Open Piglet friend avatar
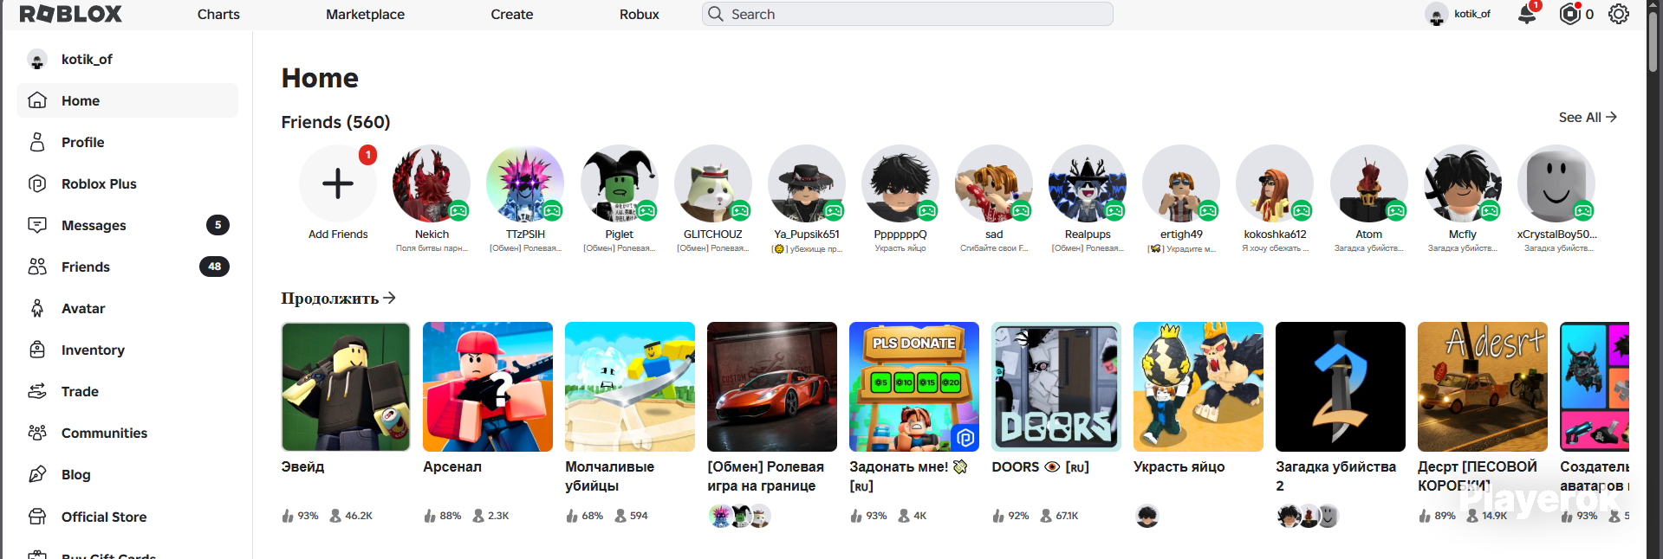 [x=619, y=183]
